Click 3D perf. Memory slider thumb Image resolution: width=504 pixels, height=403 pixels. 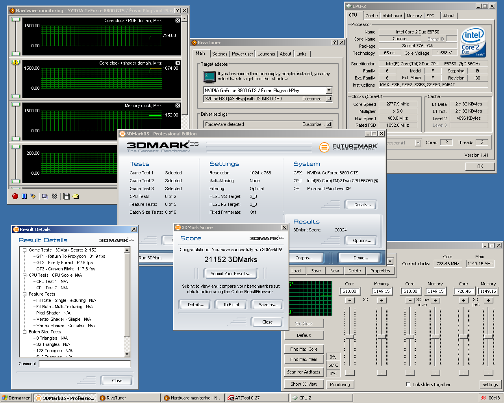coord(488,337)
